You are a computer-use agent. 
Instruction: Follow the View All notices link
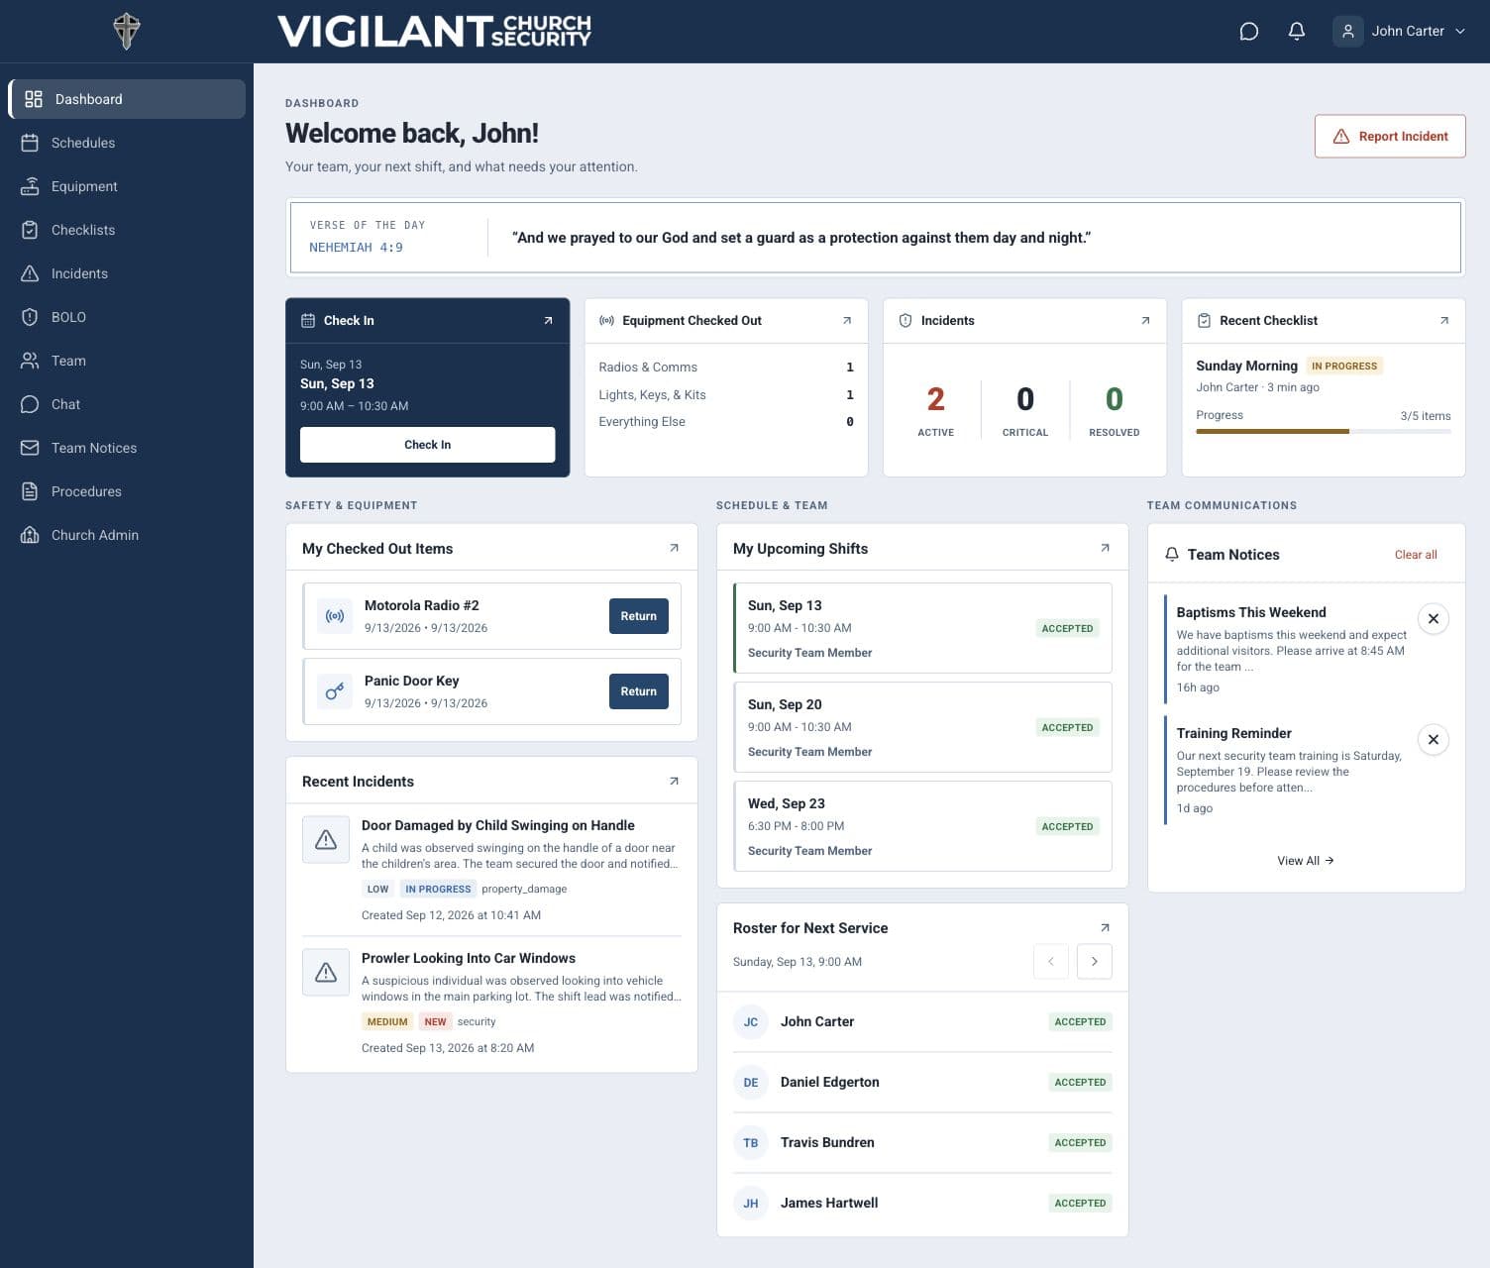coord(1305,861)
